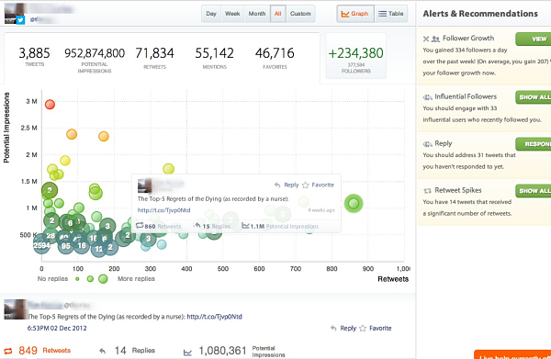Click the 952,874,800 potential impressions stat
The width and height of the screenshot is (551, 359).
pyautogui.click(x=95, y=60)
